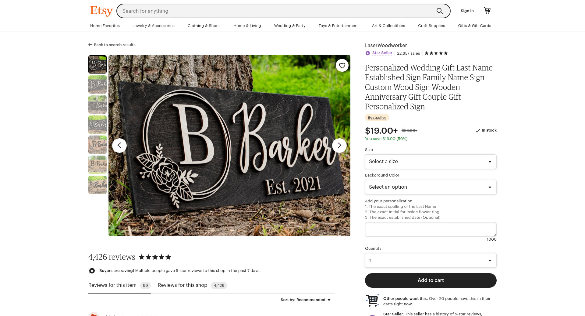
Task: Click the Star Seller badge icon
Action: point(368,53)
